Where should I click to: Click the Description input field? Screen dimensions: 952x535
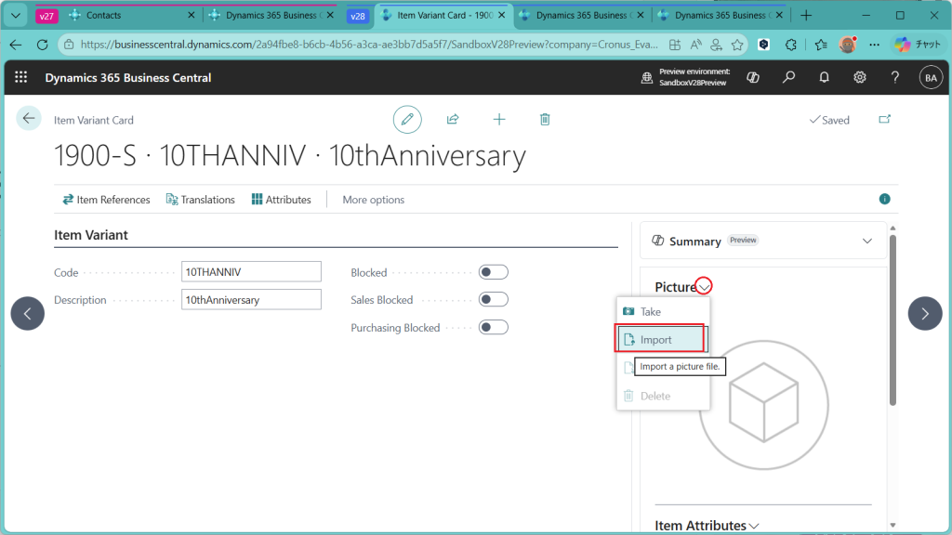pos(251,300)
